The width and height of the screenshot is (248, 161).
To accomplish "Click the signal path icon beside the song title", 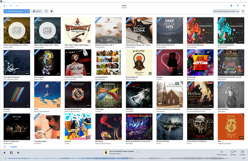I will coord(137,152).
